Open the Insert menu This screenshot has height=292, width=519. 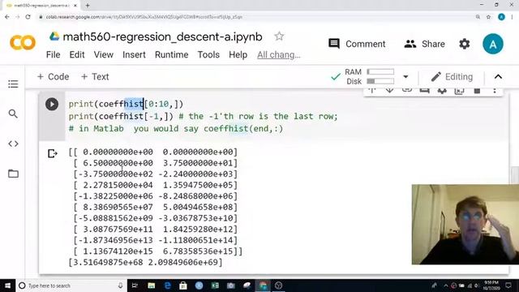click(134, 54)
